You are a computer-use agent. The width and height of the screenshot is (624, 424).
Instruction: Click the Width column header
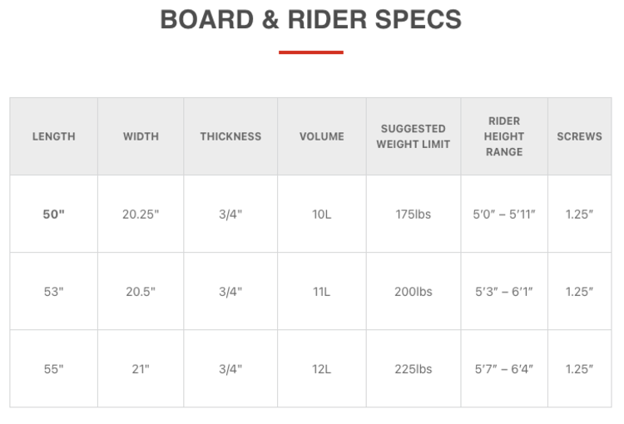point(141,136)
